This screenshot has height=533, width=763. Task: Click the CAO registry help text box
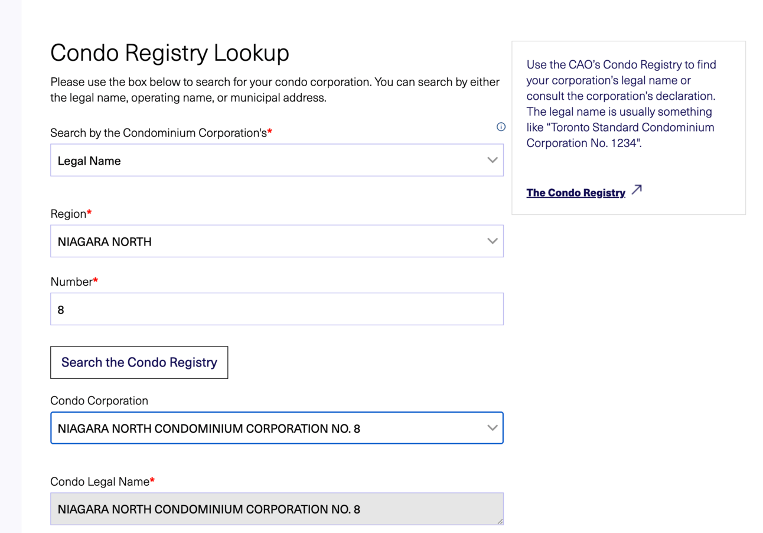tap(628, 127)
